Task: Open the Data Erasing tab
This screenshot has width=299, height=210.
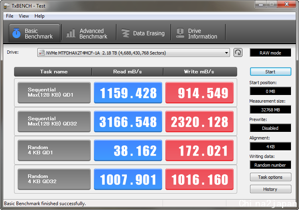Action: point(143,33)
